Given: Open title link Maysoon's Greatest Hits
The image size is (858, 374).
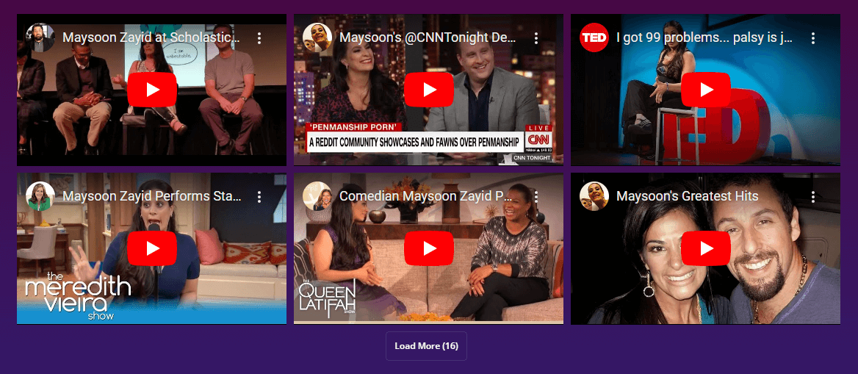Looking at the screenshot, I should (x=688, y=197).
